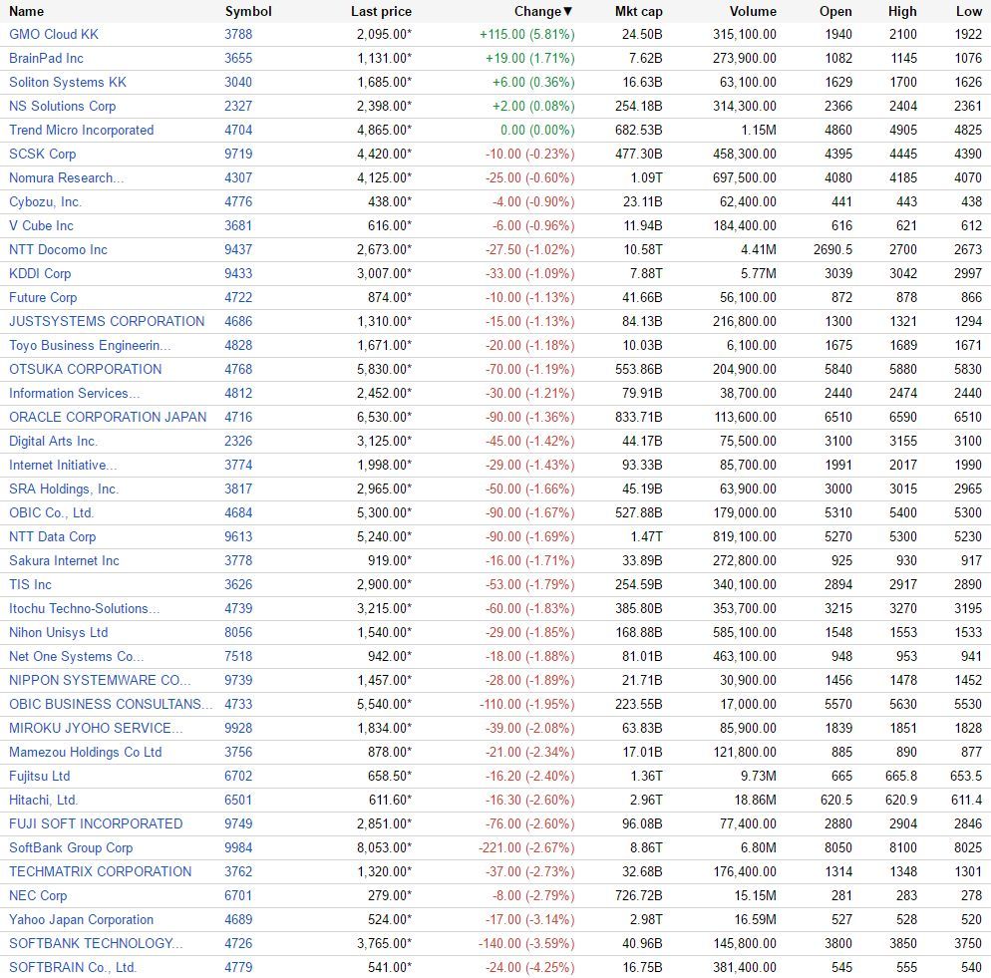Sort by the Volume column header
This screenshot has height=978, width=991.
click(x=753, y=11)
